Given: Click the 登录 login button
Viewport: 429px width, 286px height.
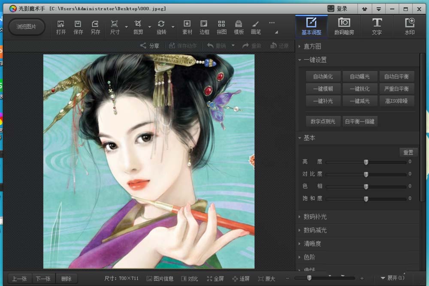Looking at the screenshot, I should pos(337,9).
